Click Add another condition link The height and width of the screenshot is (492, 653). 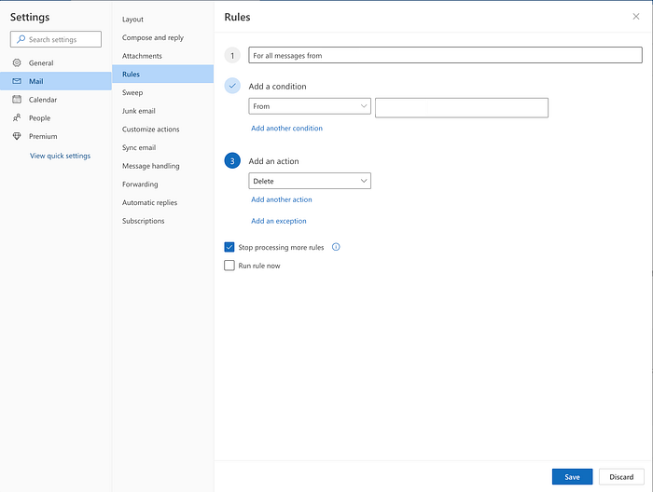tap(286, 128)
